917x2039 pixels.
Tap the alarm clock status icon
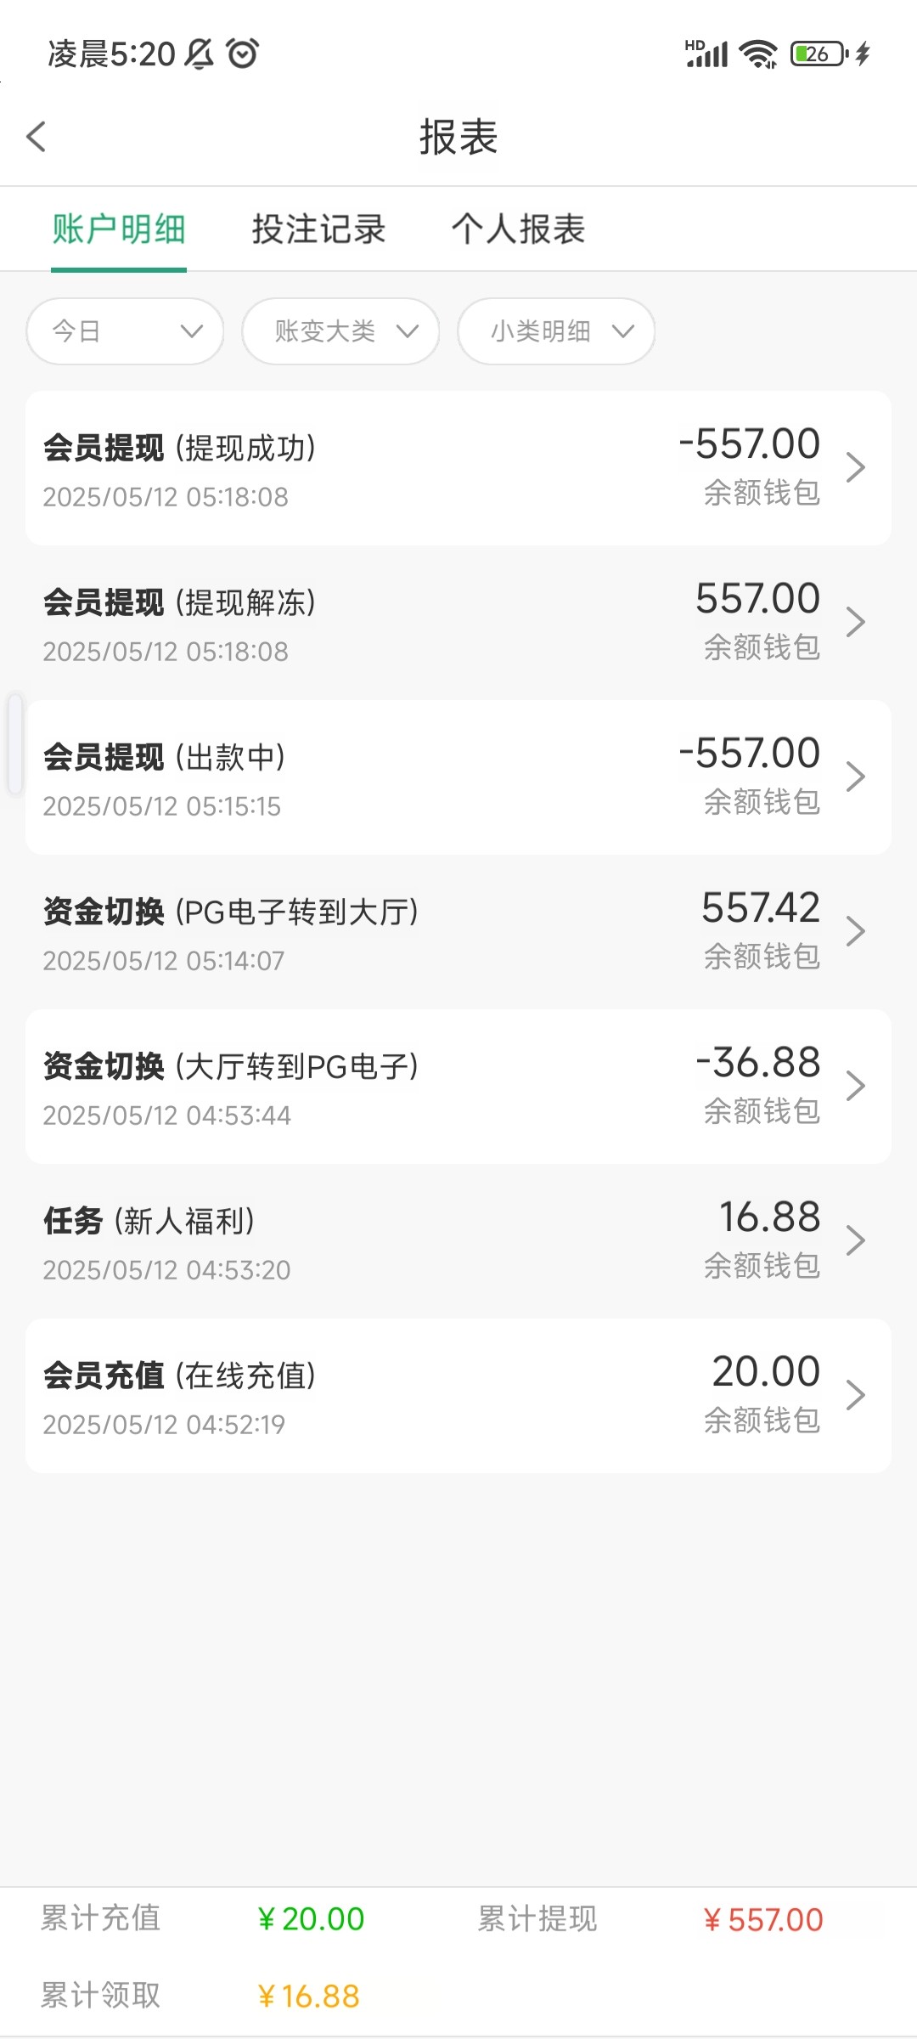click(243, 54)
